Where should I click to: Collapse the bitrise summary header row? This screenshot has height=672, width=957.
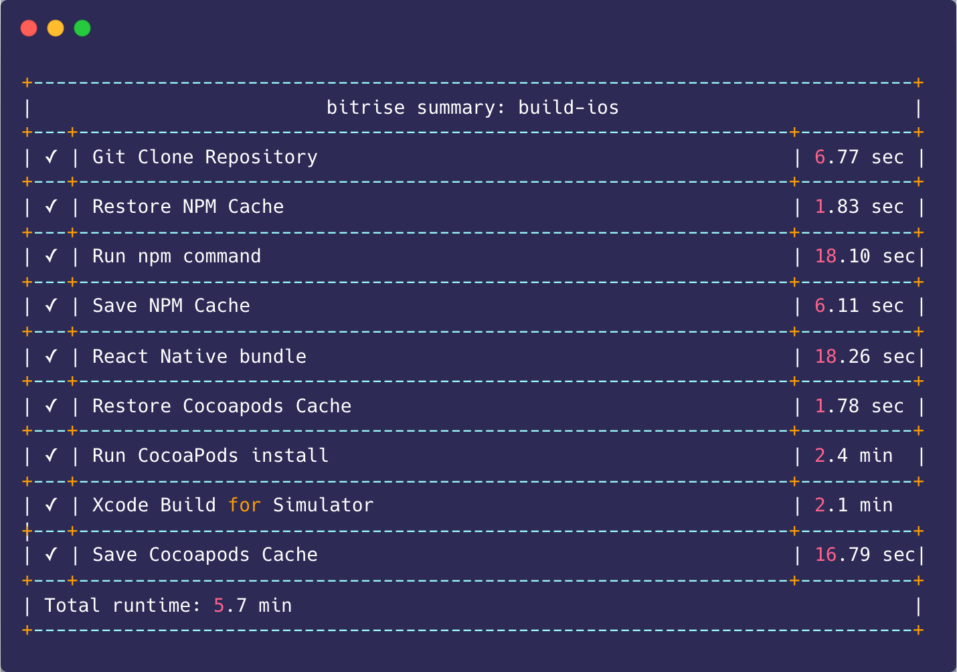(x=473, y=107)
